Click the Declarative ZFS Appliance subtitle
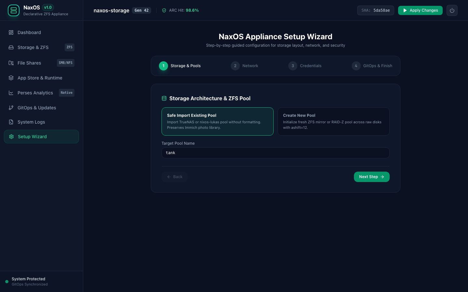Image resolution: width=468 pixels, height=292 pixels. click(x=46, y=14)
